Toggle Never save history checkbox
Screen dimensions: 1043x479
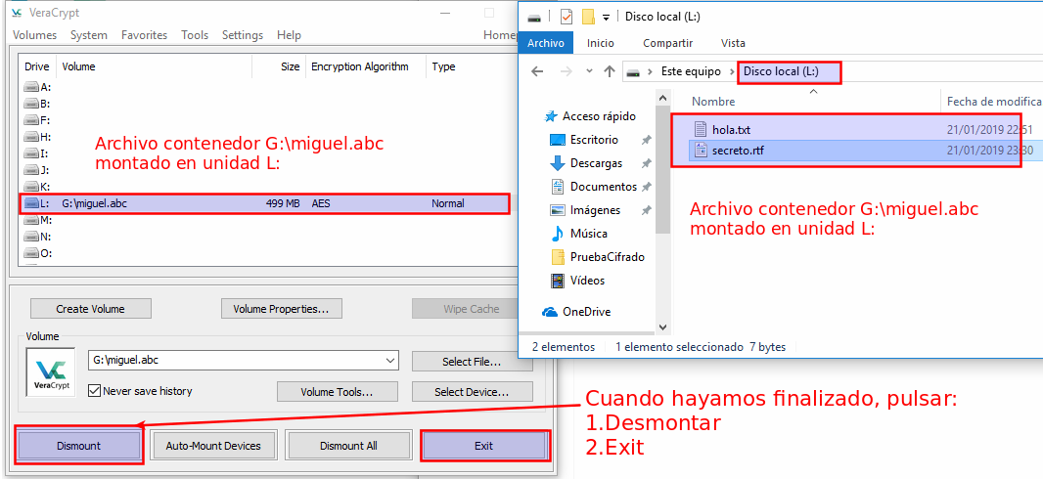click(x=96, y=391)
